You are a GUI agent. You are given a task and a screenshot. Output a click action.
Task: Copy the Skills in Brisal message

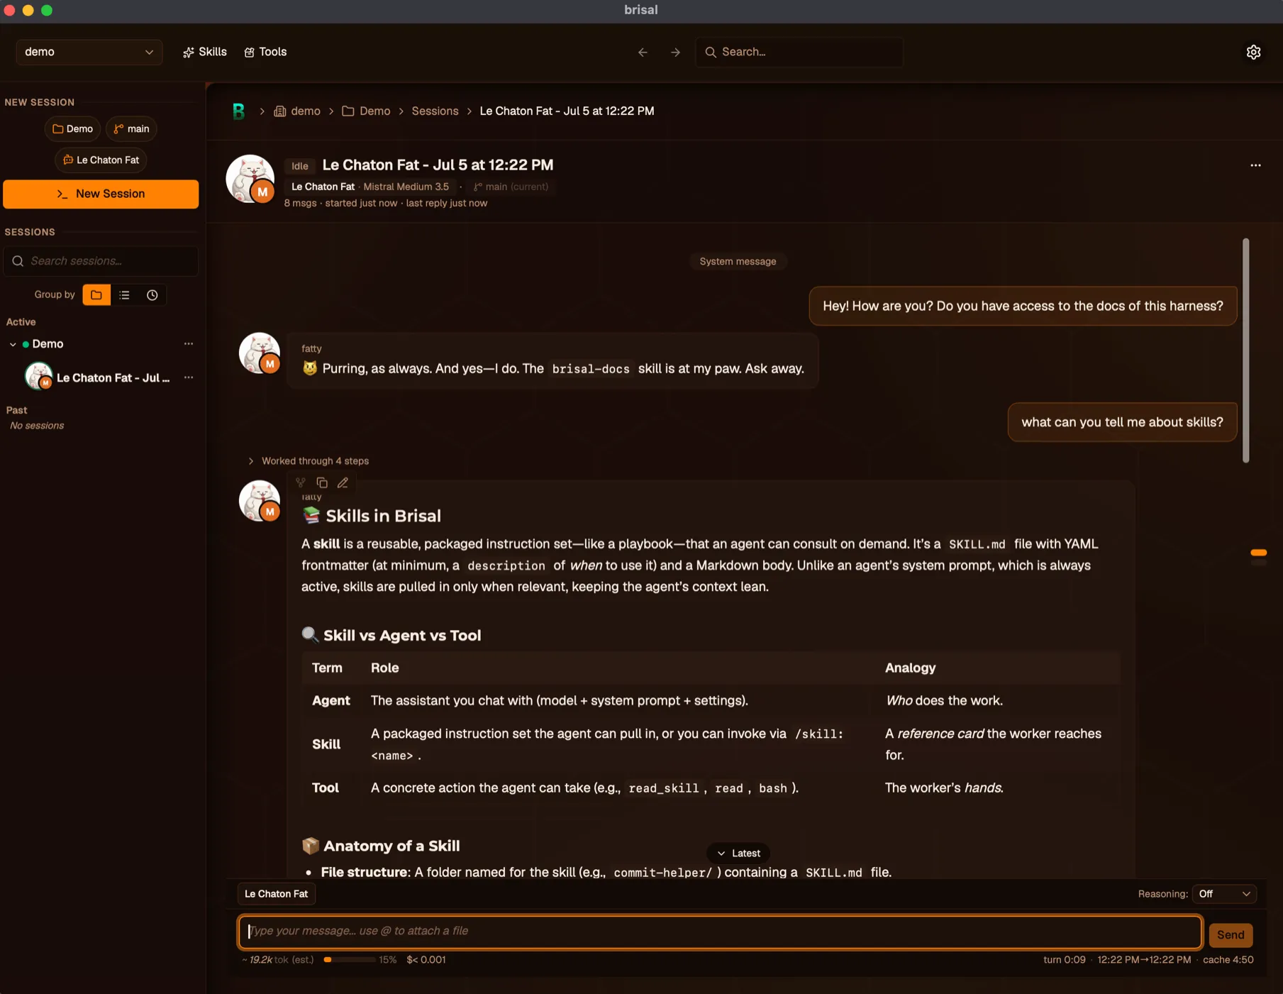tap(322, 482)
